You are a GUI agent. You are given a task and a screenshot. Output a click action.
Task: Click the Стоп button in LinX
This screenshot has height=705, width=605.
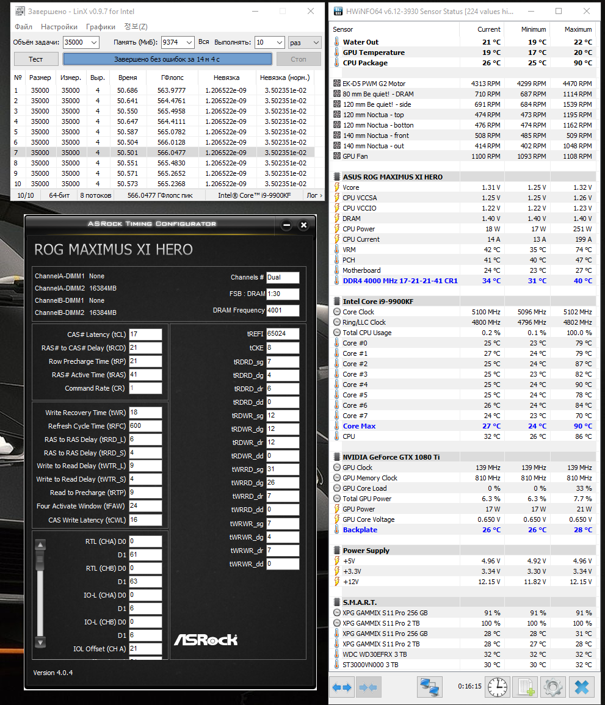point(299,59)
